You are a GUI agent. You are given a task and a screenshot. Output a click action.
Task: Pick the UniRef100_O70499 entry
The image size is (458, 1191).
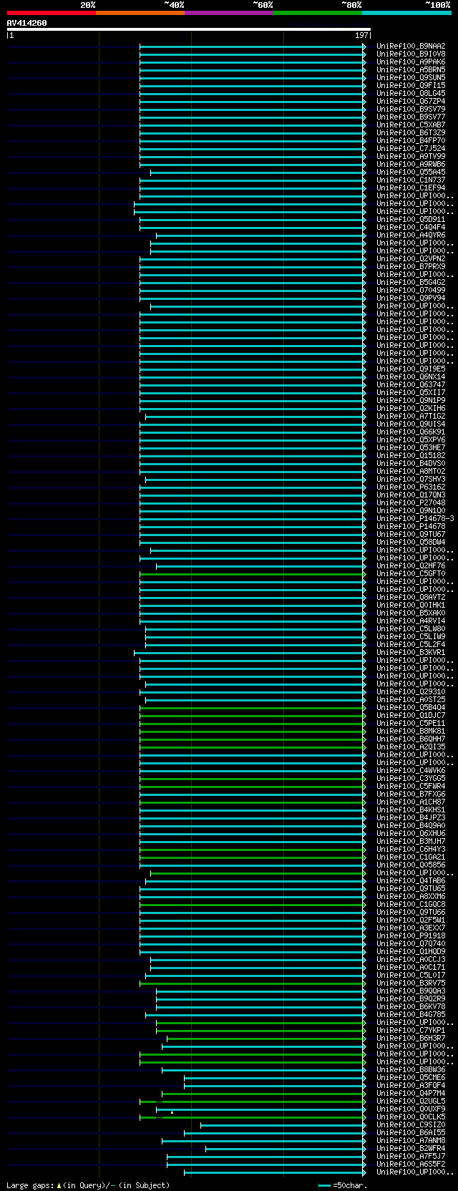(411, 290)
